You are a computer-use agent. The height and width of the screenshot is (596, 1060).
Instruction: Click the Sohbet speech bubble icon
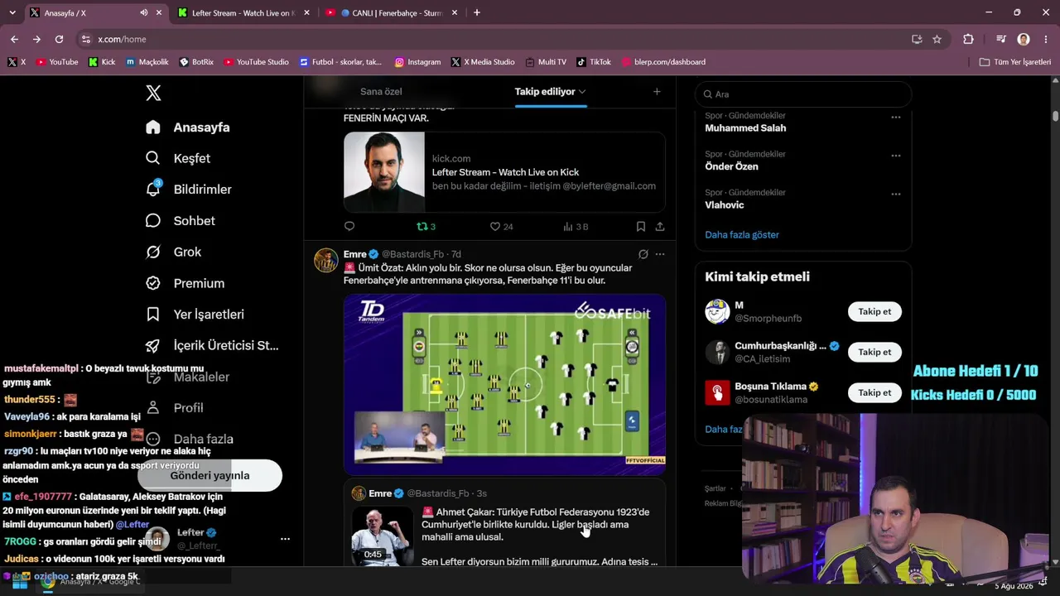pos(153,221)
